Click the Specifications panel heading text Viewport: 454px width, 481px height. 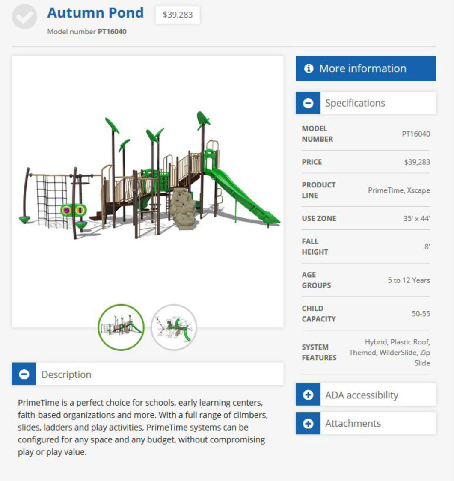(355, 103)
